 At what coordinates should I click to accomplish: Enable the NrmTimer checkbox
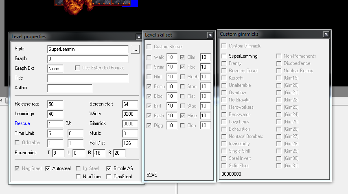pyautogui.click(x=79, y=177)
